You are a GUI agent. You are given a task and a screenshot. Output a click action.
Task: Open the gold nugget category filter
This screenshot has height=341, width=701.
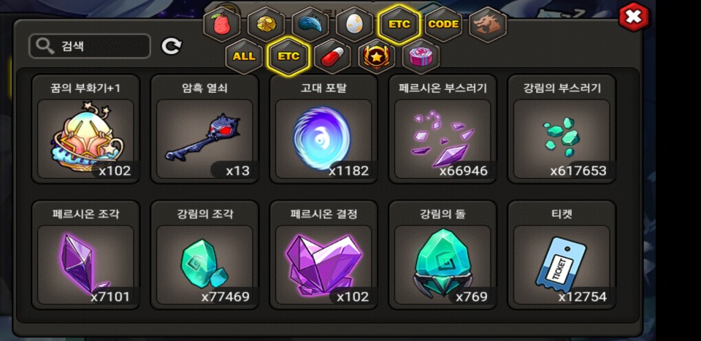click(266, 25)
